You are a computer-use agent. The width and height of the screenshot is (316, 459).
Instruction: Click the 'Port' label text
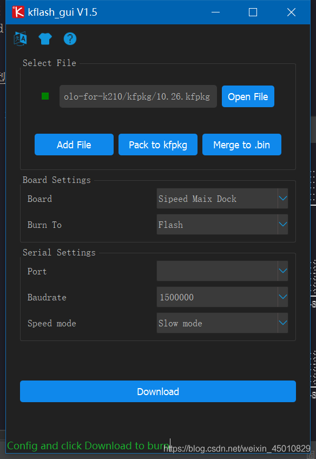[x=37, y=271]
